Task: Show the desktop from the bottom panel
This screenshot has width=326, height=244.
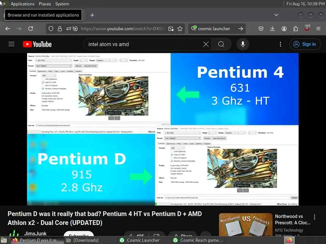Action: click(4, 240)
